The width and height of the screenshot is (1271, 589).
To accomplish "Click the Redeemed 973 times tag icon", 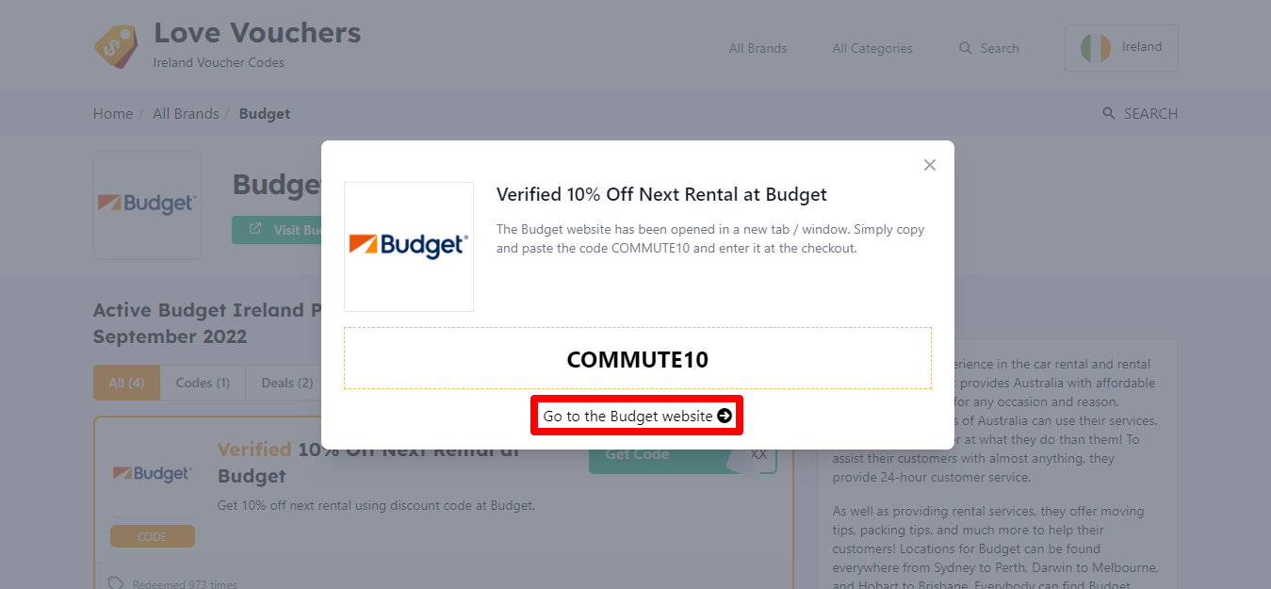I will 116,584.
